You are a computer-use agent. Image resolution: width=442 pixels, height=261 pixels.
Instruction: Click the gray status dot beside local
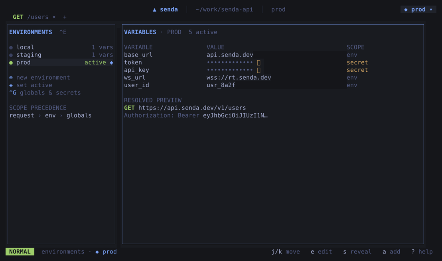tap(11, 47)
